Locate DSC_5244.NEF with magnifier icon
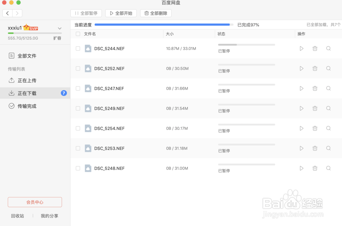Screen dimensions: 342x226 tap(328, 49)
